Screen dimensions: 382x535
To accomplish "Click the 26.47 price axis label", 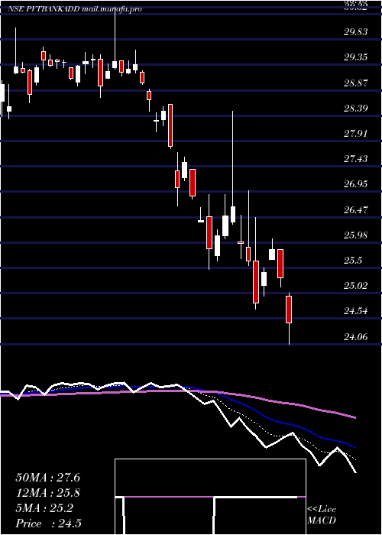I will click(355, 210).
